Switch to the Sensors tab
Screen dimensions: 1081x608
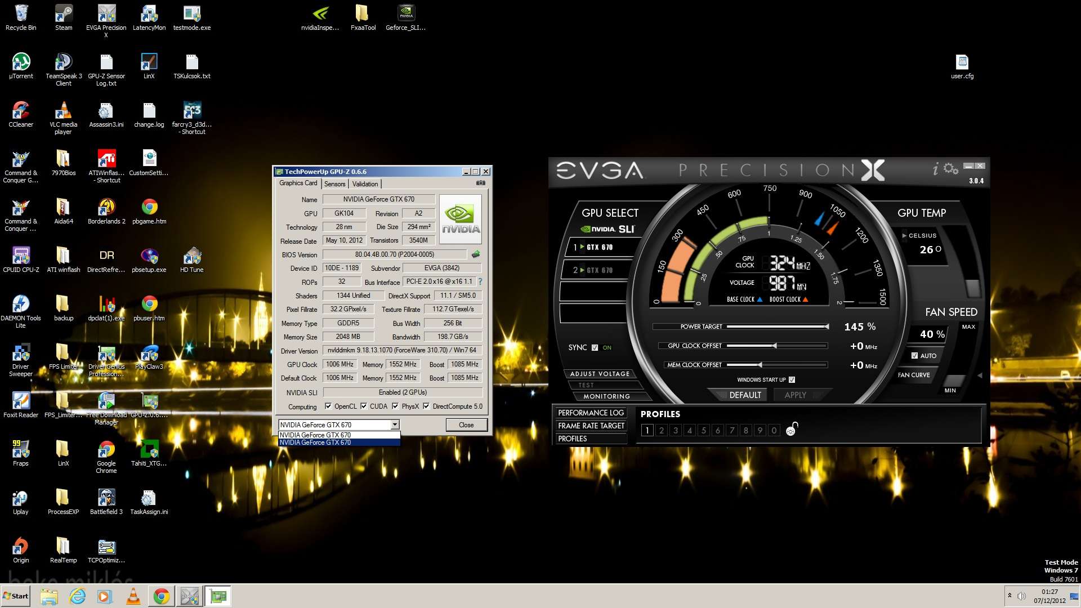[x=334, y=184]
